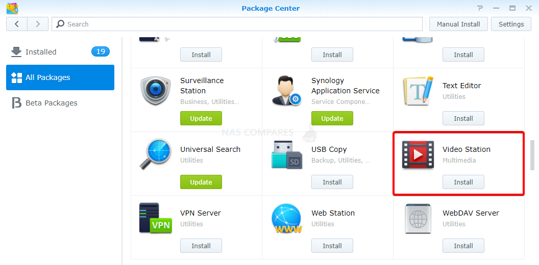The height and width of the screenshot is (265, 539).
Task: Click the Package Center app icon
Action: click(x=12, y=8)
